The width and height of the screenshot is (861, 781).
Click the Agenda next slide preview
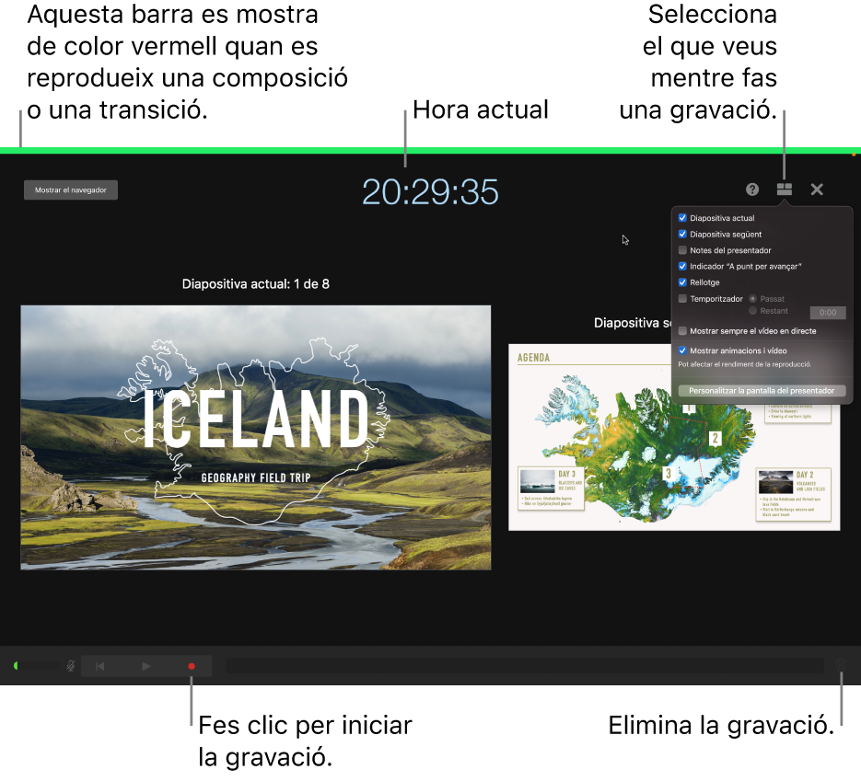pos(674,437)
